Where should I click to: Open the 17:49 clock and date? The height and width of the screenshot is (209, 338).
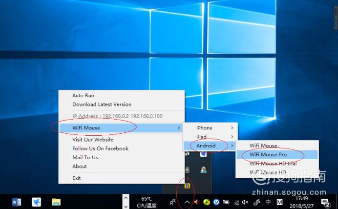click(301, 202)
